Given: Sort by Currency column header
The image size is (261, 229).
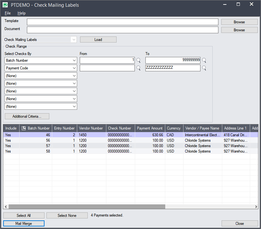Looking at the screenshot, I should [x=174, y=128].
